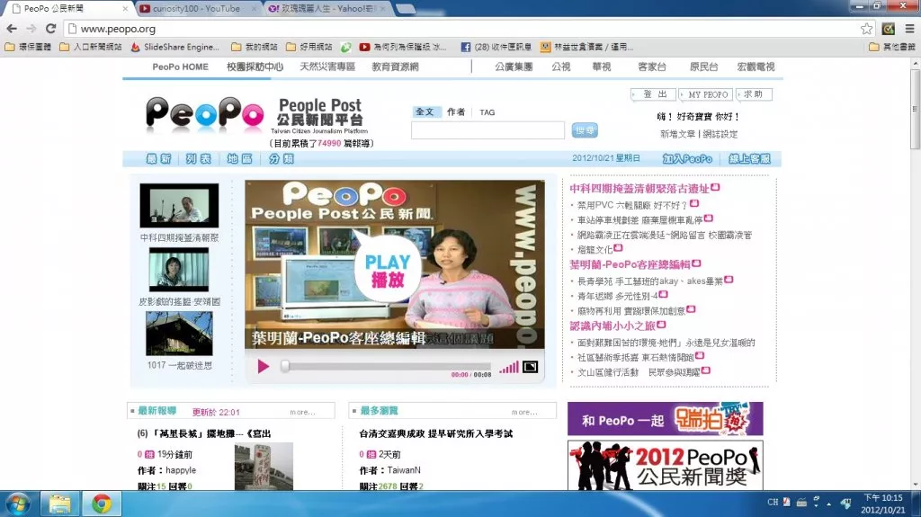Open 客家台 link

652,67
